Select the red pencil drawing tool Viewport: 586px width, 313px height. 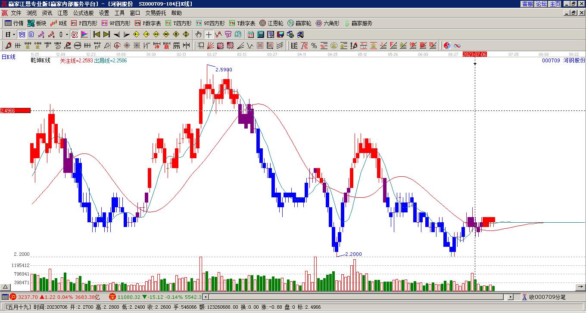tap(8, 46)
